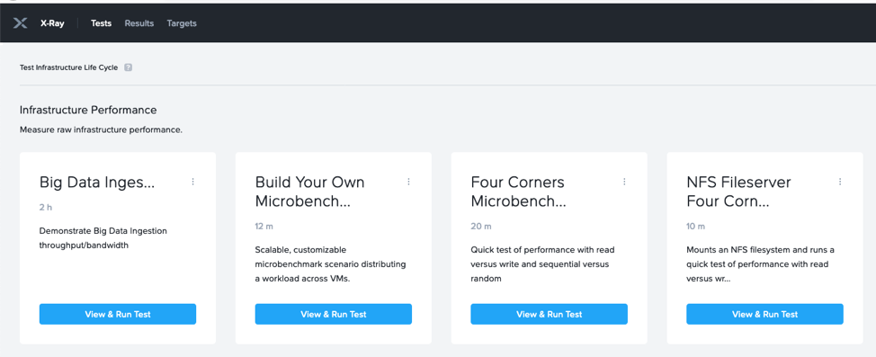The width and height of the screenshot is (876, 357).
Task: View and run NFS Fileserver Four Corners test
Action: [x=764, y=314]
